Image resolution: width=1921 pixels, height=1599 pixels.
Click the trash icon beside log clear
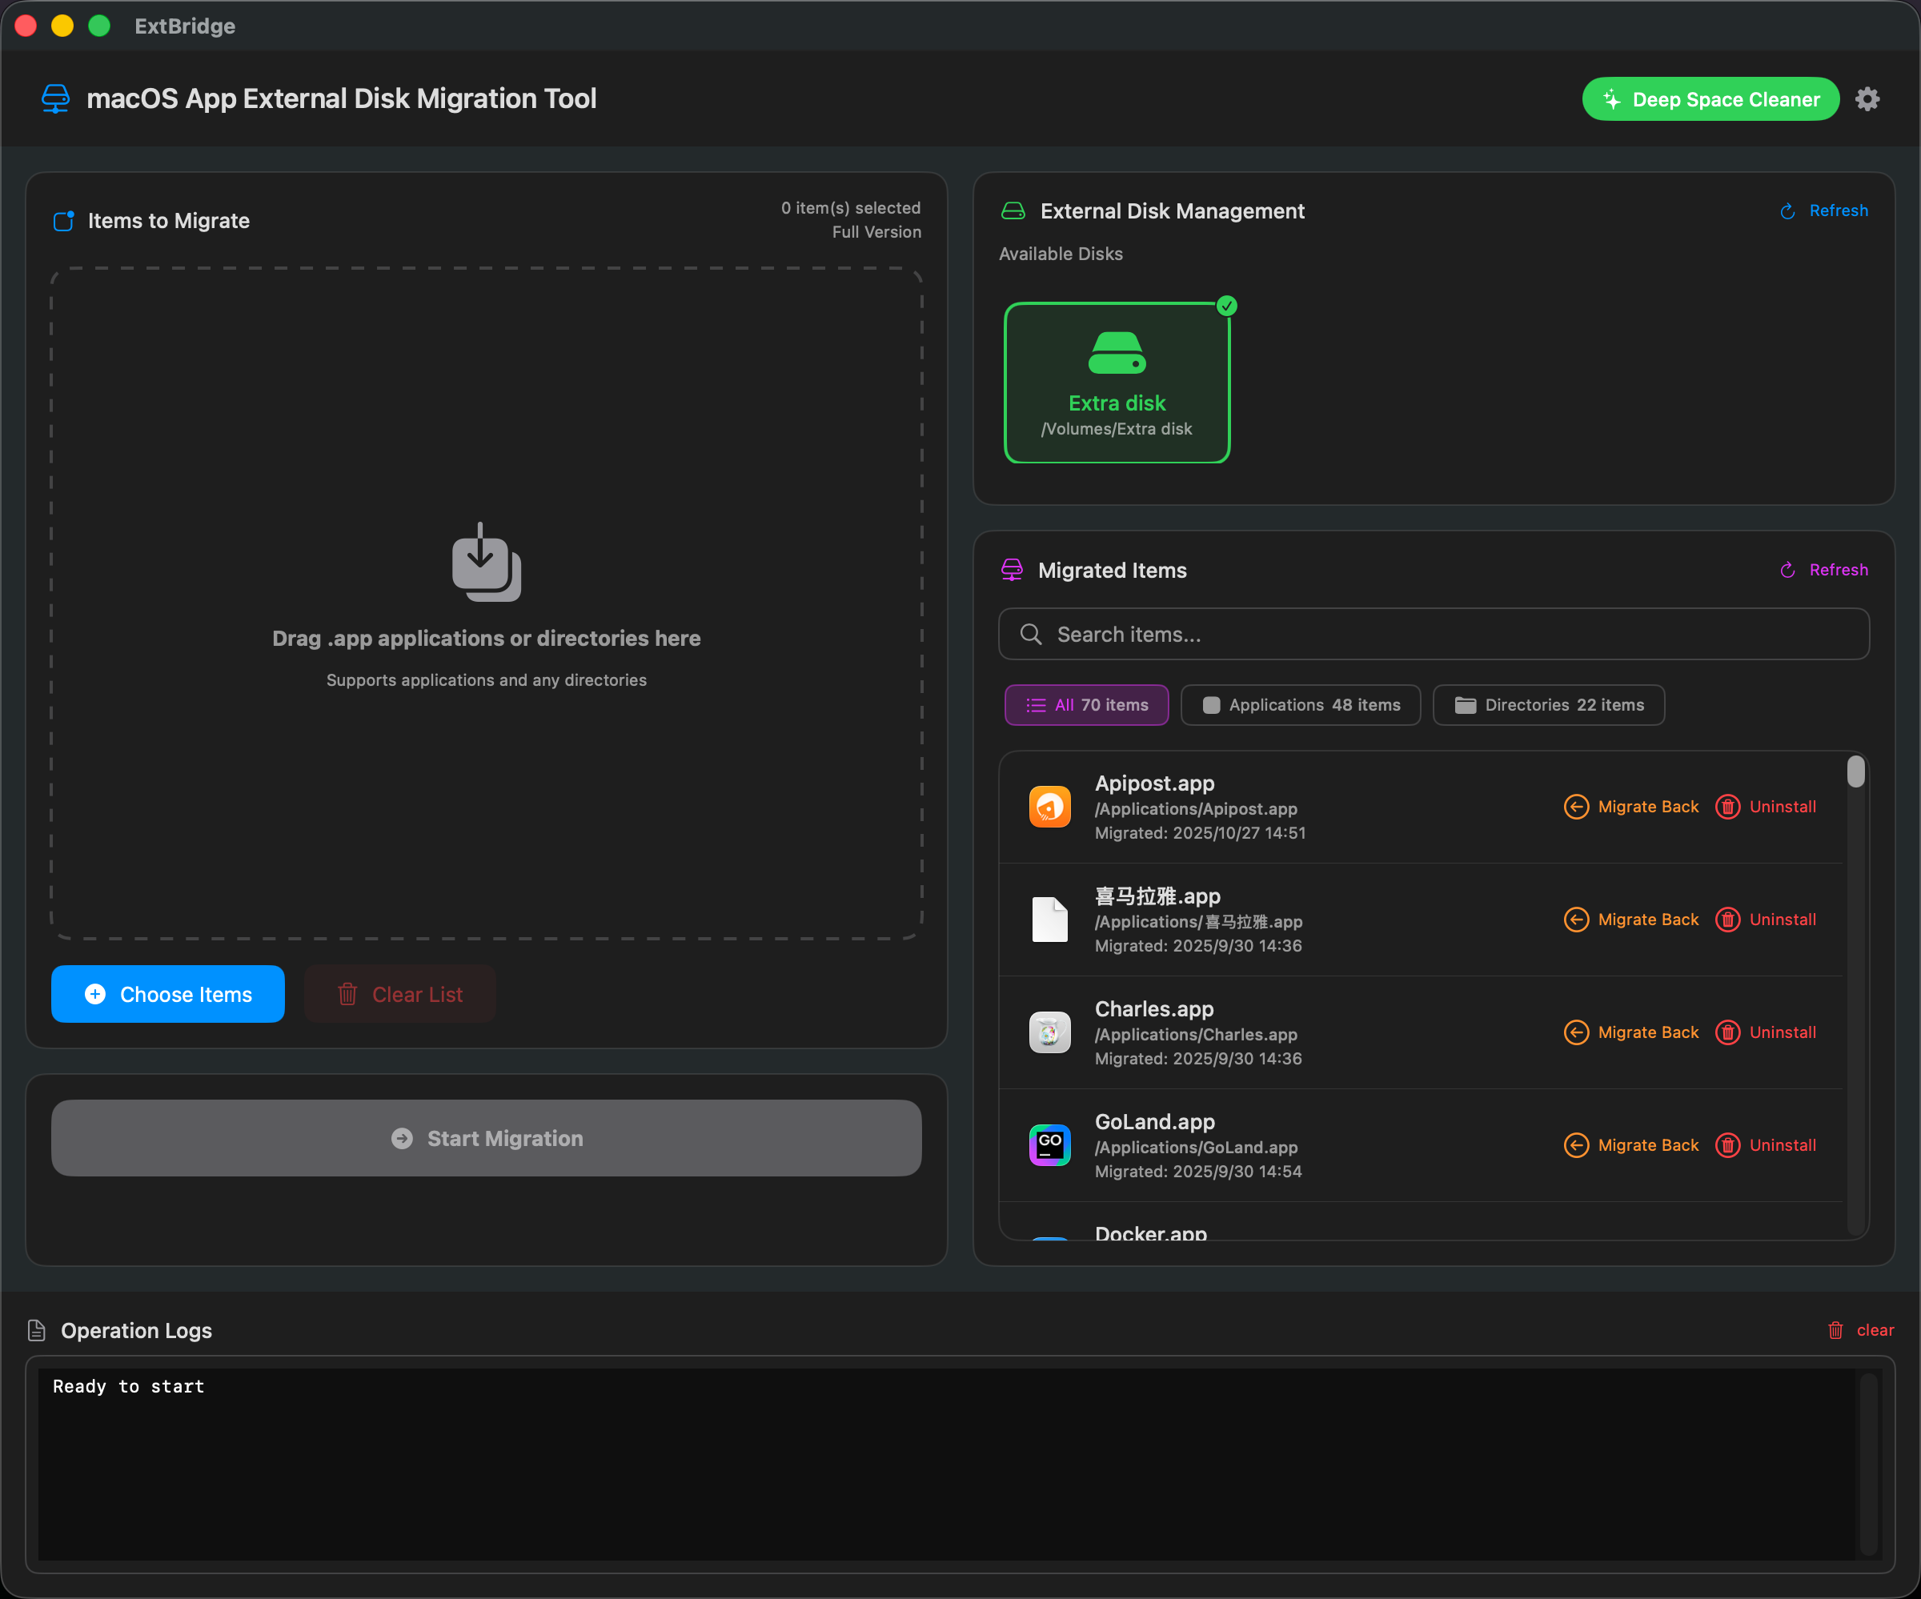coord(1835,1330)
